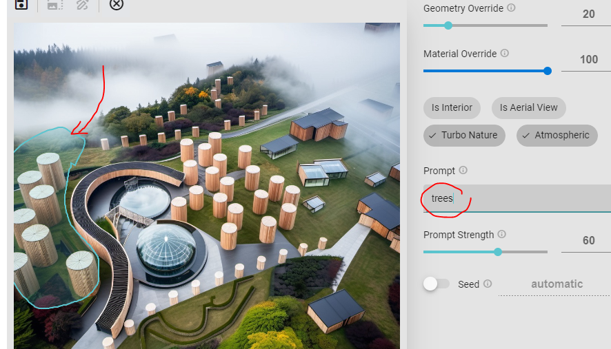Click the Seed automatic value field

[x=557, y=284]
